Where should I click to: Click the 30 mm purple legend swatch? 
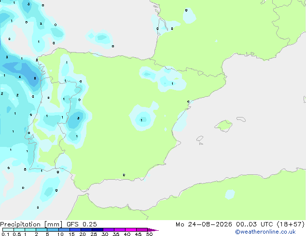(109, 230)
